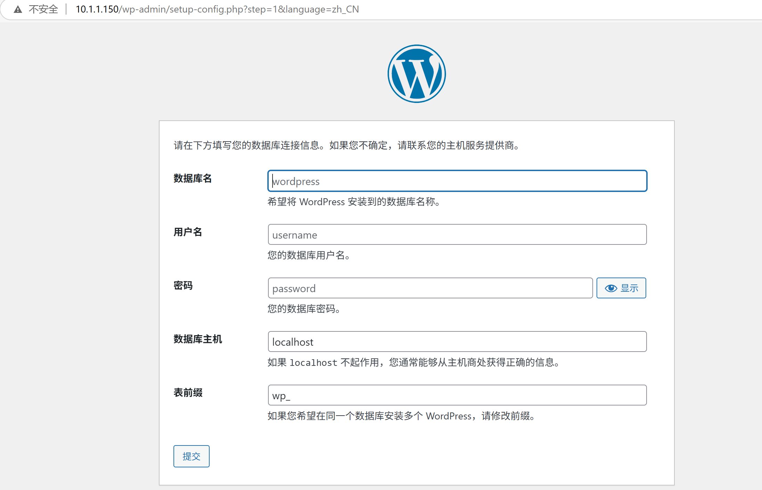The width and height of the screenshot is (762, 490).
Task: Click the 表前缀 wp_ input field
Action: tap(457, 395)
